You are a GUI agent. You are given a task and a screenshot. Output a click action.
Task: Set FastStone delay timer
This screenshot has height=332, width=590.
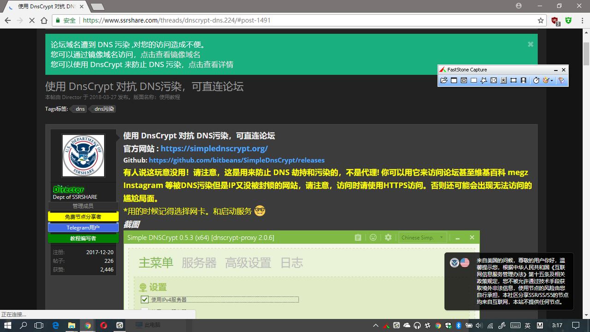click(536, 80)
